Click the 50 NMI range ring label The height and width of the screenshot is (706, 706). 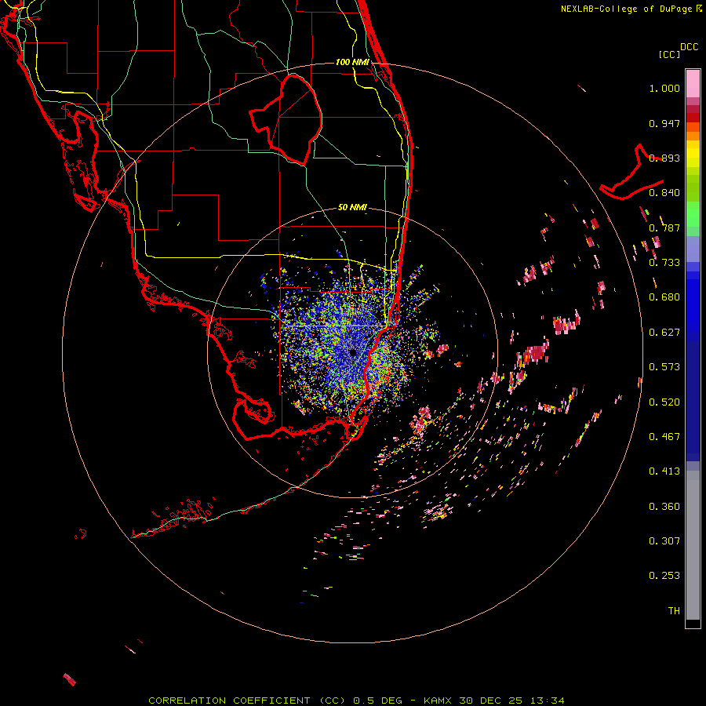(x=352, y=207)
